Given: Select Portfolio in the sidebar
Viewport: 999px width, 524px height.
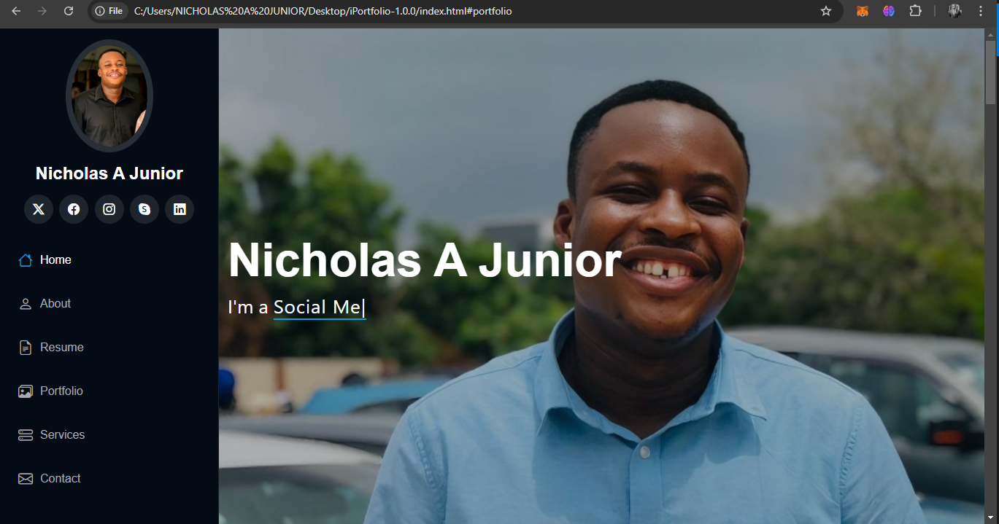Looking at the screenshot, I should pyautogui.click(x=61, y=391).
